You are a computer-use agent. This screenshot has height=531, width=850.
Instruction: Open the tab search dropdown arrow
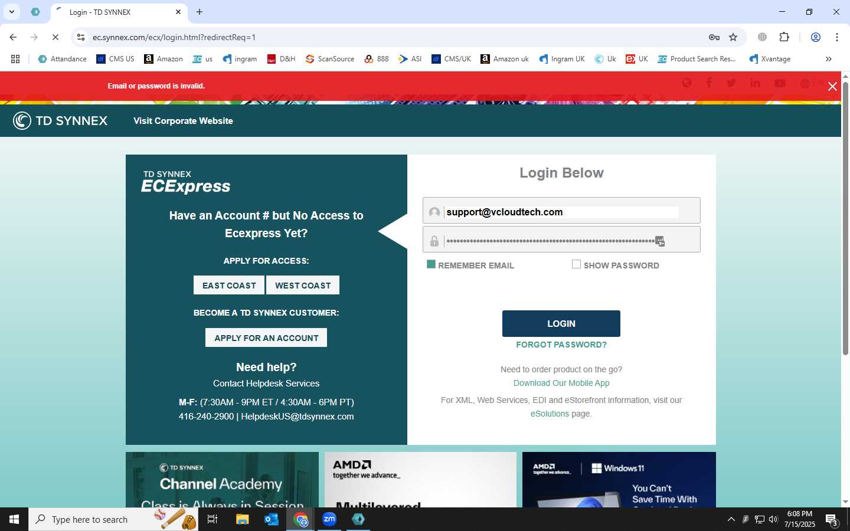tap(12, 12)
